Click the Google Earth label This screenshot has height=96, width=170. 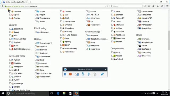click(x=147, y=42)
